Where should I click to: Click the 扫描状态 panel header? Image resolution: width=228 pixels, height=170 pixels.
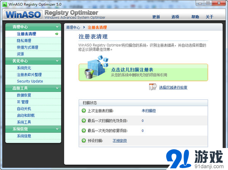coord(143,103)
